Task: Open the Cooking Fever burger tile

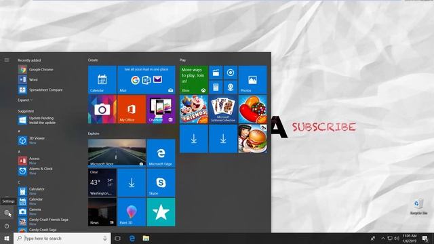Action: (252, 138)
